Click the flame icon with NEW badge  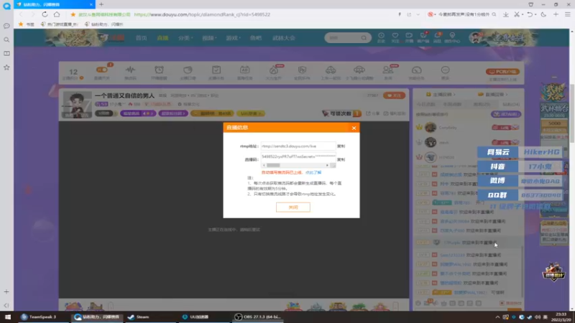coord(274,70)
